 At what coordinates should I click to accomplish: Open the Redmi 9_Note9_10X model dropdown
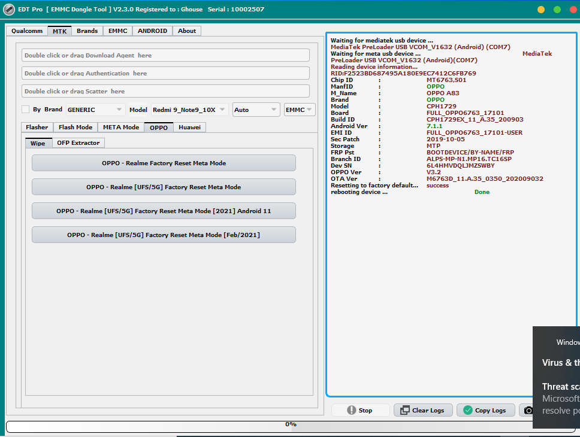point(189,110)
